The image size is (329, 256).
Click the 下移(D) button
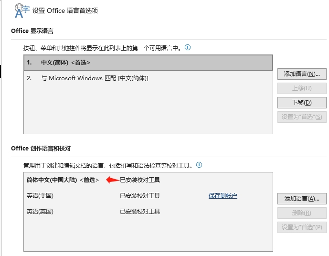[302, 102]
